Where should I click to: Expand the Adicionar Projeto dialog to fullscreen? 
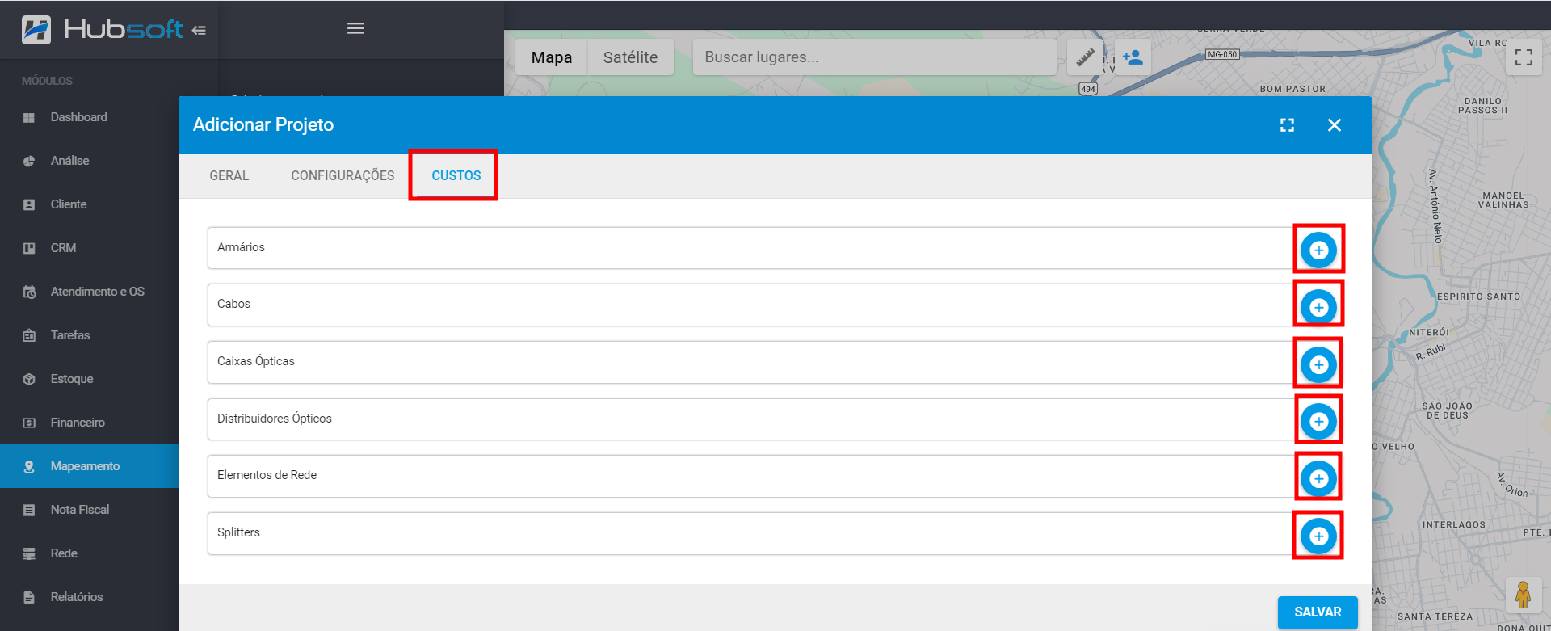[x=1287, y=125]
